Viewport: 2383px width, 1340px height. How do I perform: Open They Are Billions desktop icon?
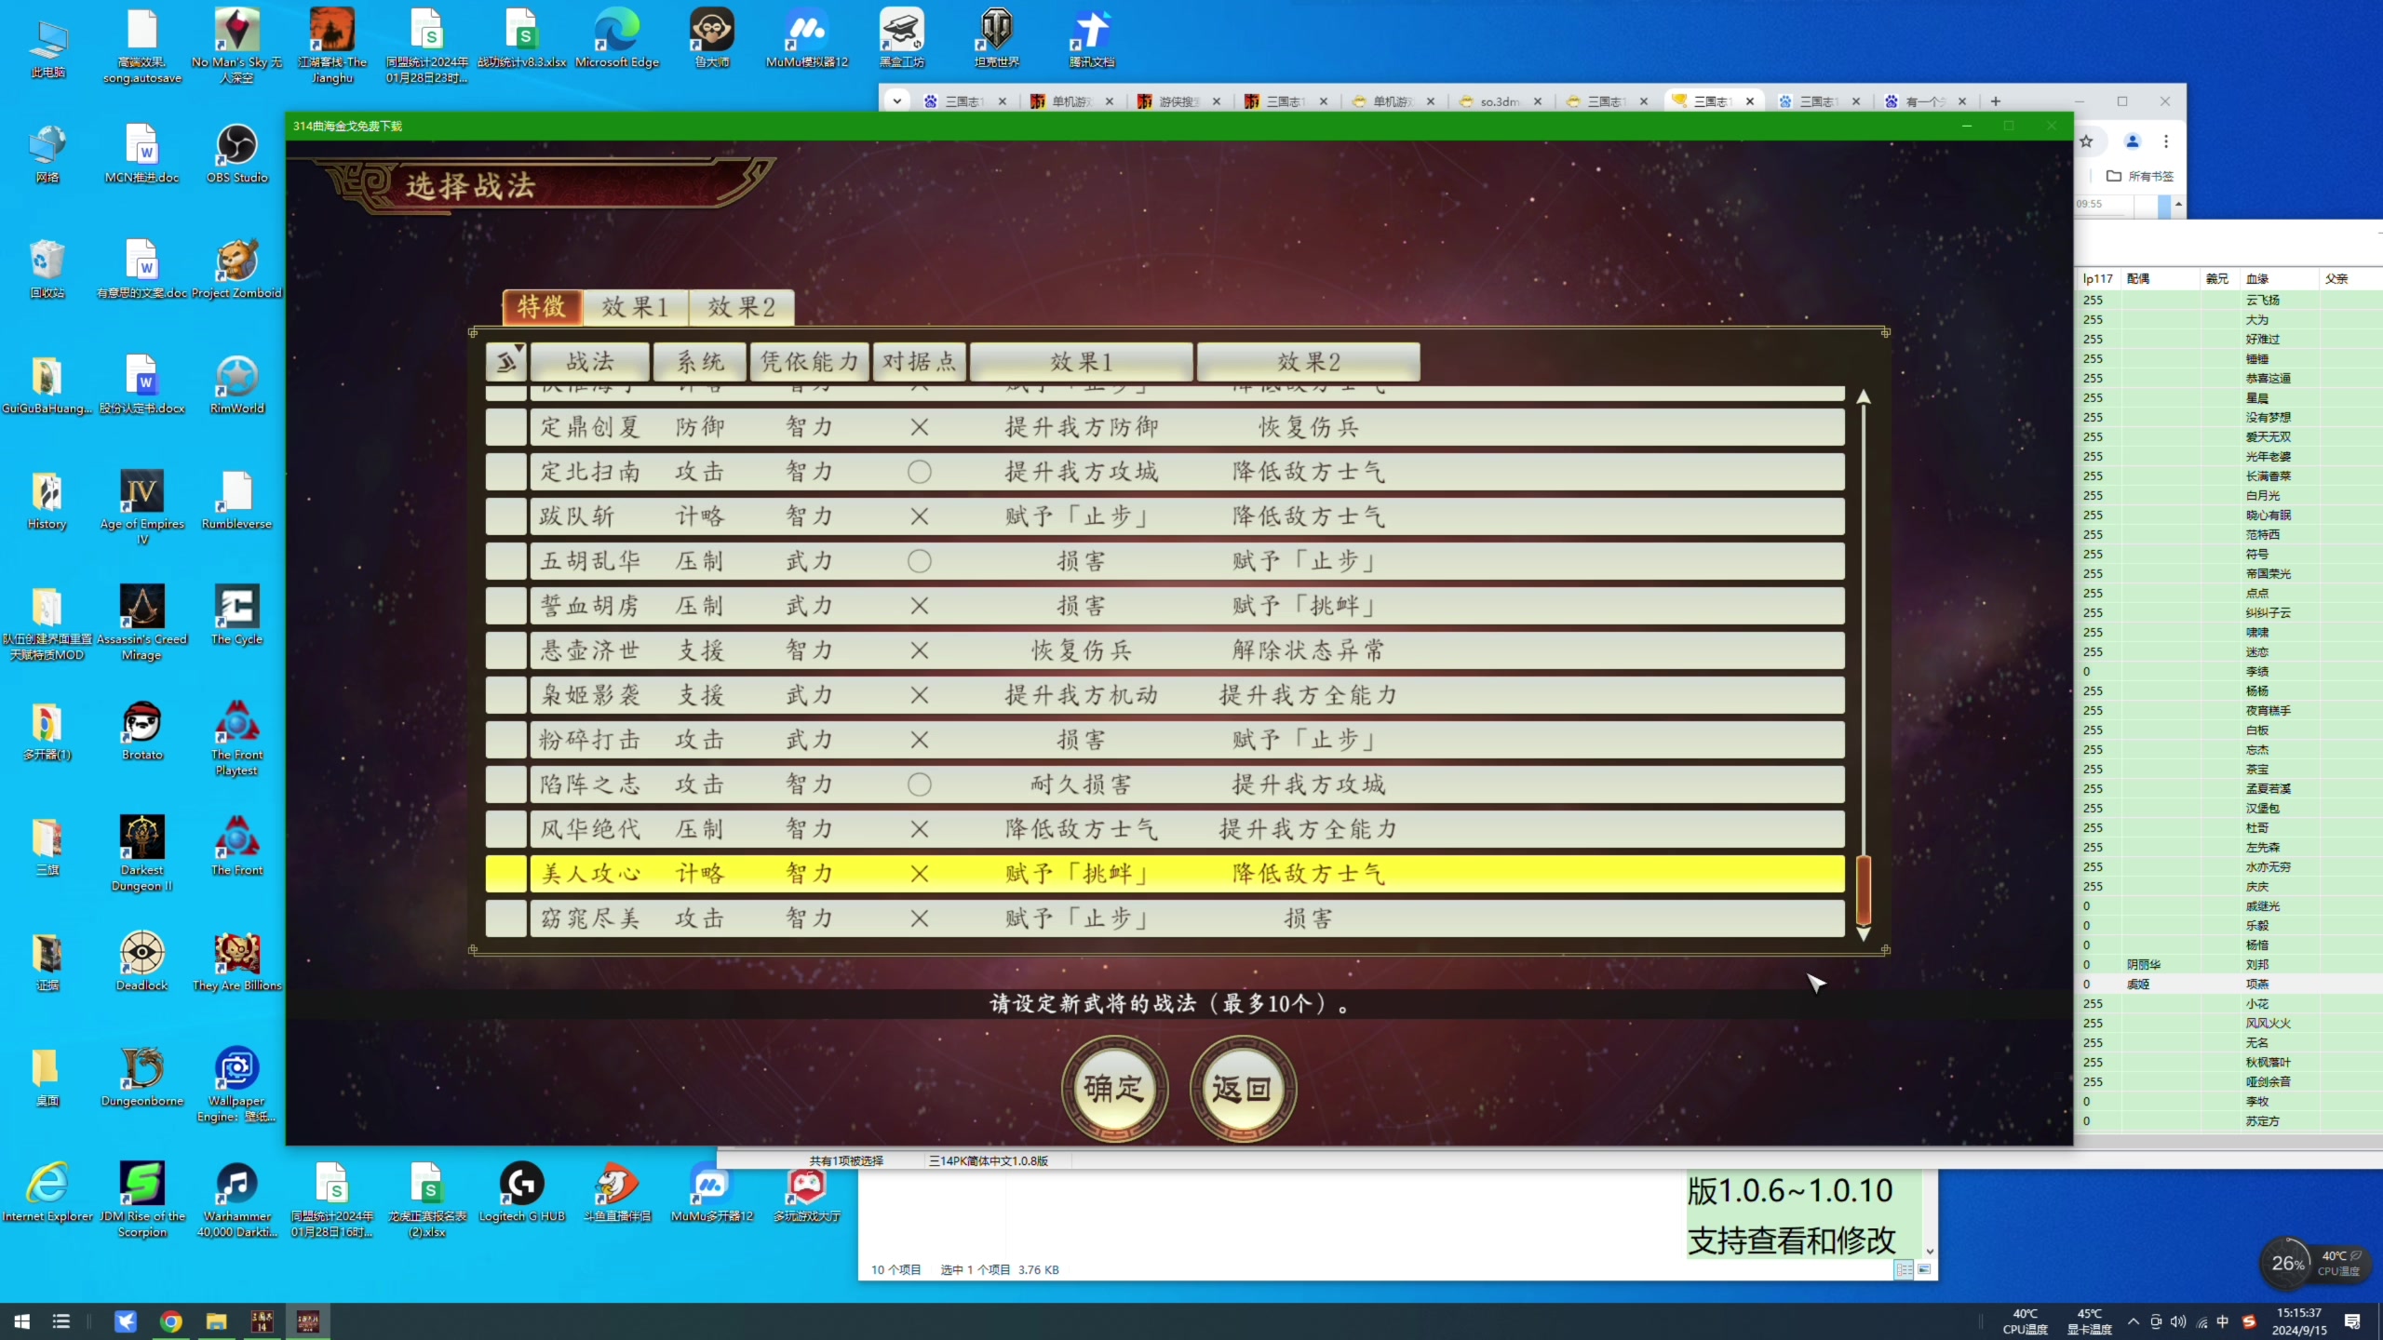(236, 961)
